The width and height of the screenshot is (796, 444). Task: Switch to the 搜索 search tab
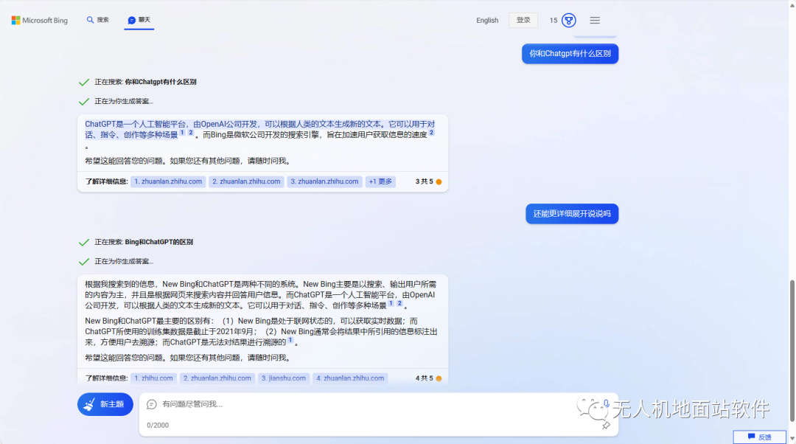(97, 20)
